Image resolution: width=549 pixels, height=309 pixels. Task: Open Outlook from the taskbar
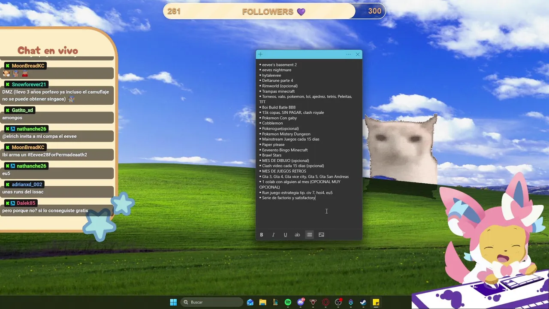[250, 302]
